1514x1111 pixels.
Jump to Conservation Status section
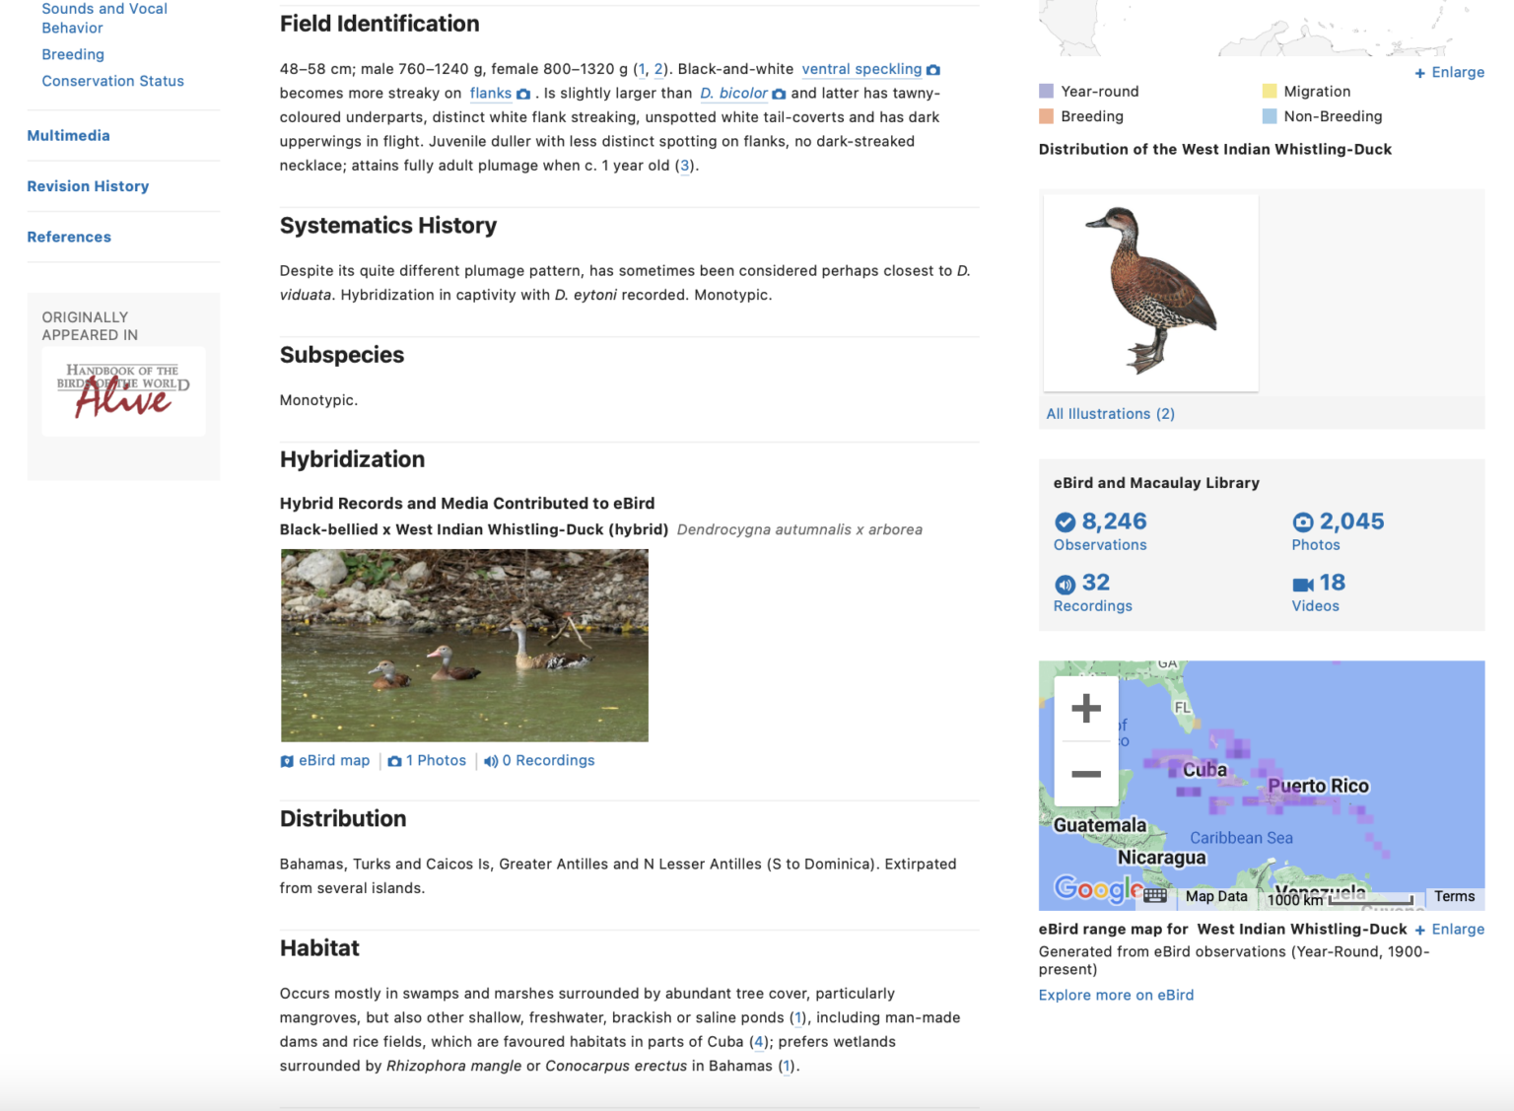pos(112,81)
